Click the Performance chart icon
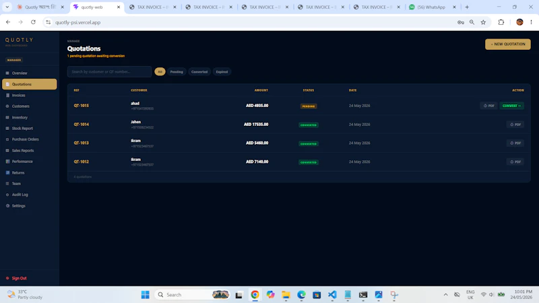Viewport: 539px width, 303px height. [7, 162]
